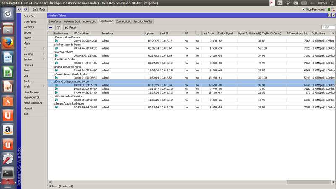The image size is (336, 189).
Task: Open Bridge in the sidebar menu
Action: 27,32
